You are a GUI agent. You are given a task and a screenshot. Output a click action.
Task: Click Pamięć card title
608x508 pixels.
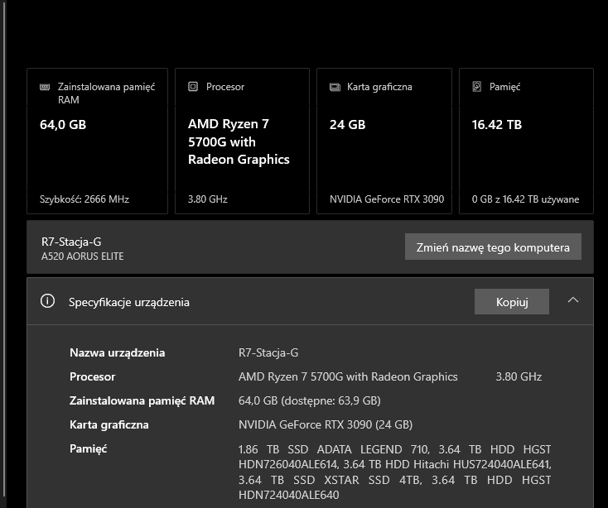pyautogui.click(x=504, y=87)
